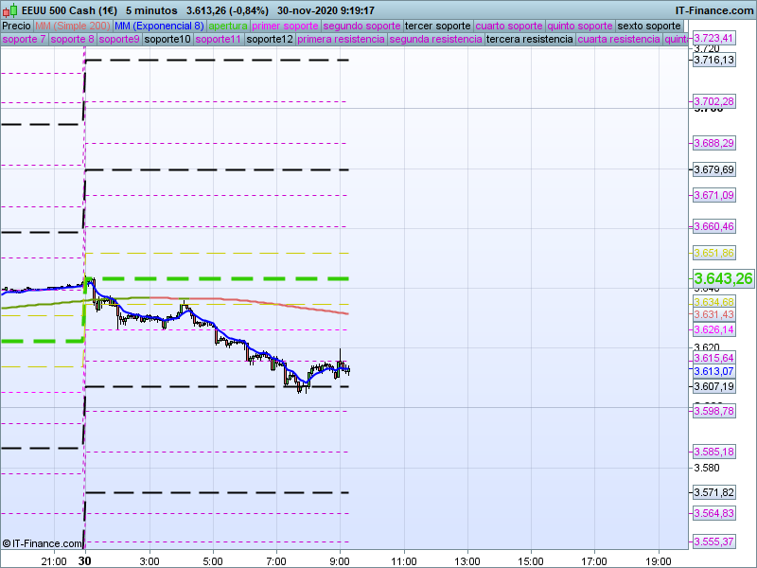The image size is (757, 568).
Task: Select the 9:00 time axis label
Action: tap(340, 561)
